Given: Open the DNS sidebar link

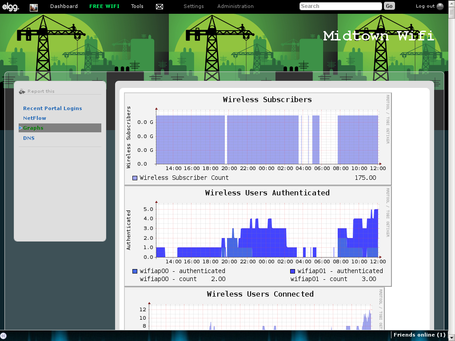Looking at the screenshot, I should (x=29, y=138).
